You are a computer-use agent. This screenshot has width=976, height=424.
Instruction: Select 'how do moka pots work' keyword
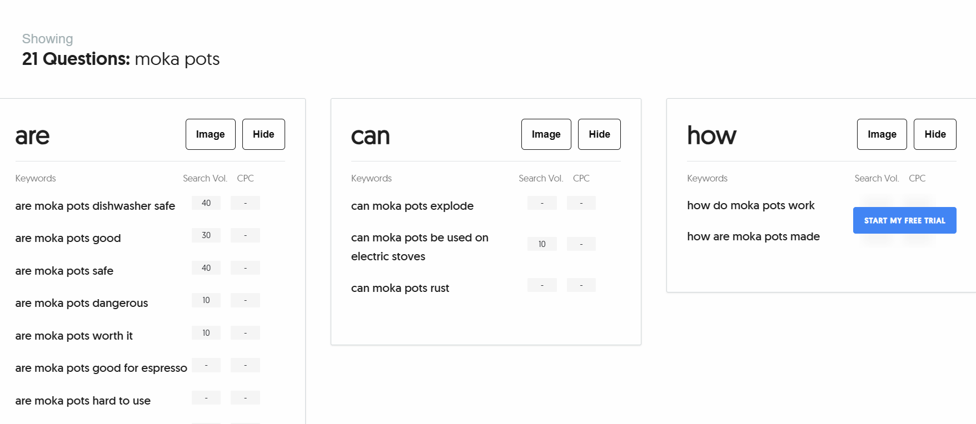click(750, 205)
